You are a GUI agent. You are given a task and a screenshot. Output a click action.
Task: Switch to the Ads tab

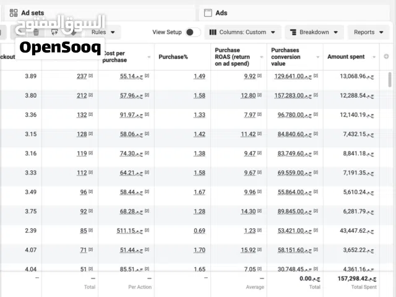(221, 12)
